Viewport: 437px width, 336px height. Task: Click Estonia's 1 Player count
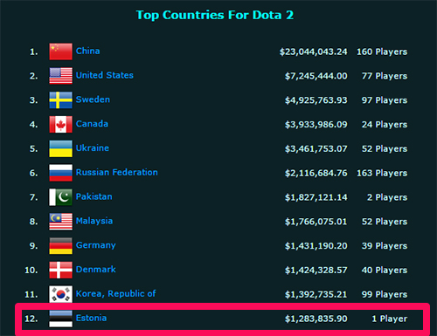[390, 319]
